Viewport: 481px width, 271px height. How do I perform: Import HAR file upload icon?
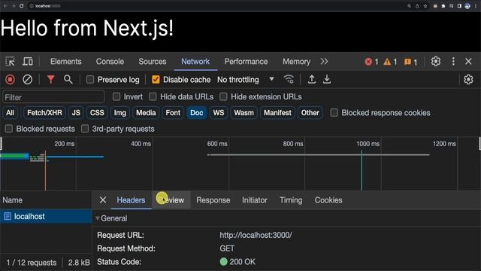(312, 79)
